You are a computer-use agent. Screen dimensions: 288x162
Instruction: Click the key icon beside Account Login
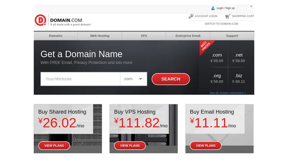191,16
